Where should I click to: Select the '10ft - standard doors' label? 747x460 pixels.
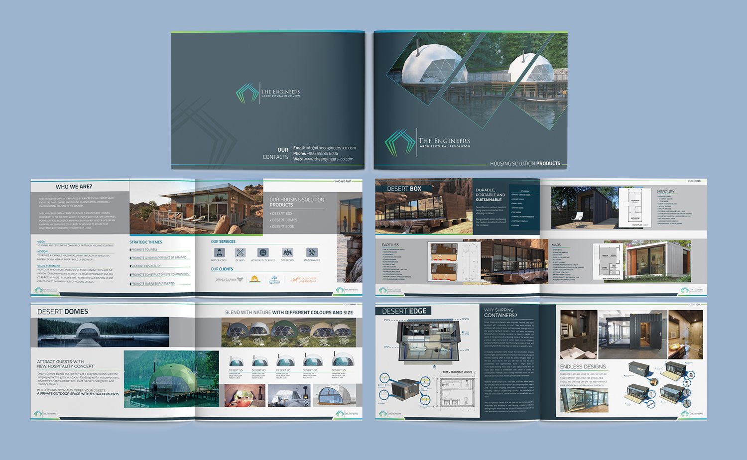[457, 372]
